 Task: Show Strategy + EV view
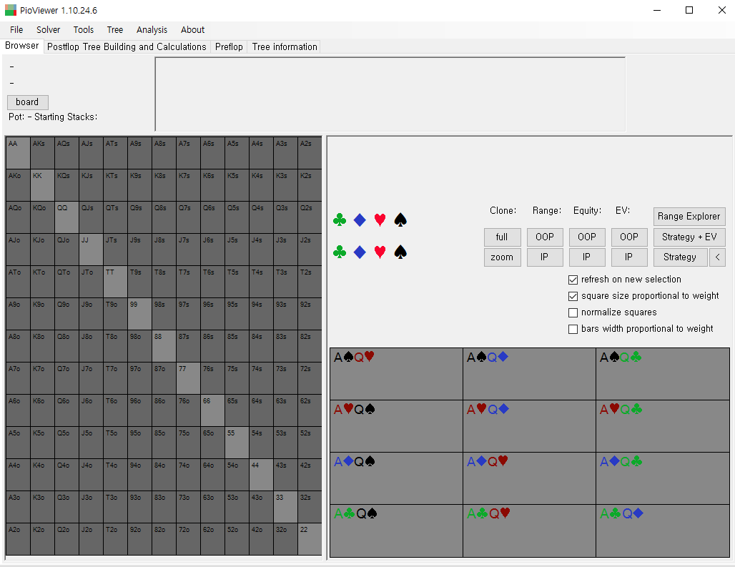[689, 237]
